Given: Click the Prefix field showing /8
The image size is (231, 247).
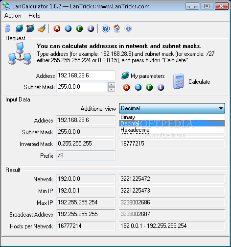Looking at the screenshot, I should coord(86,155).
